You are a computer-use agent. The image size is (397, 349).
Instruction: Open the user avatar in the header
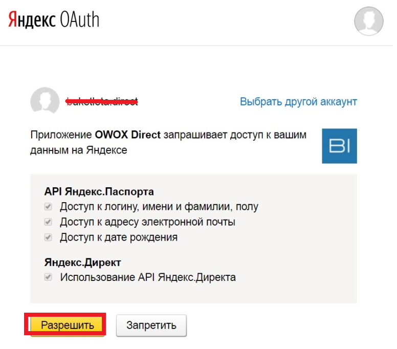click(368, 21)
